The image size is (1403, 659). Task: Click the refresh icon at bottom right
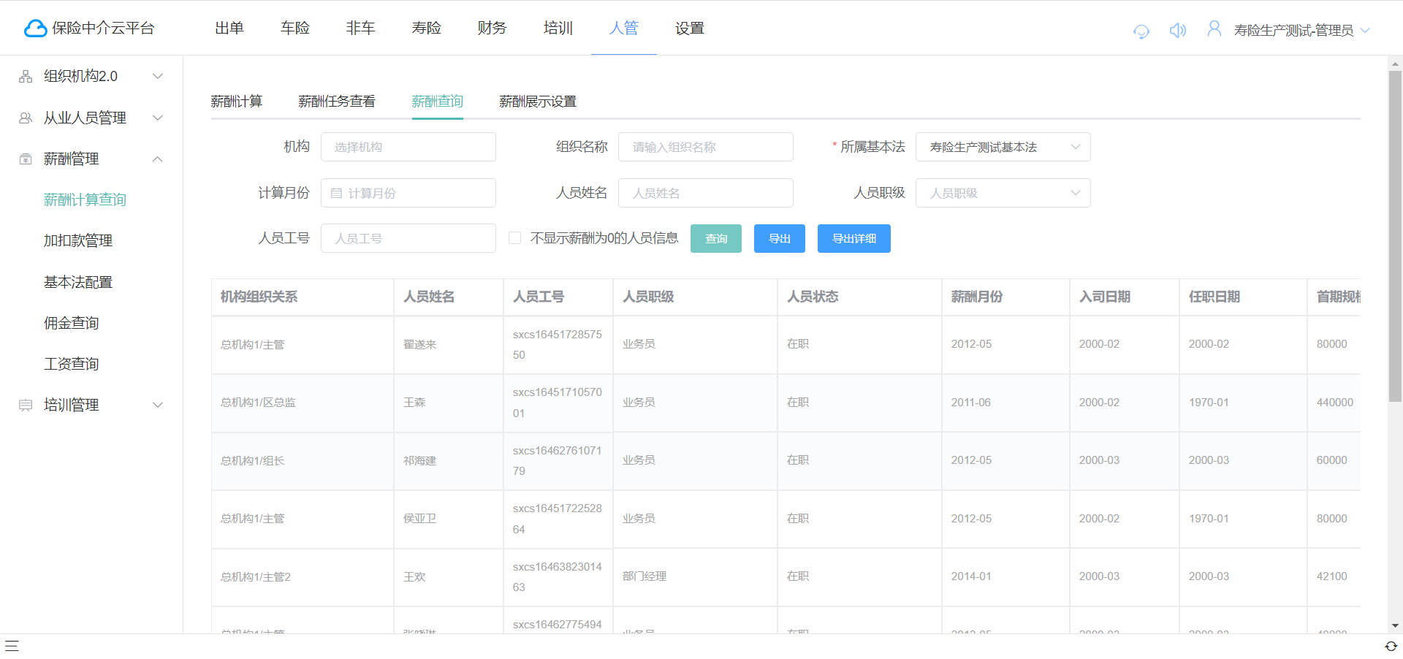[x=1391, y=646]
